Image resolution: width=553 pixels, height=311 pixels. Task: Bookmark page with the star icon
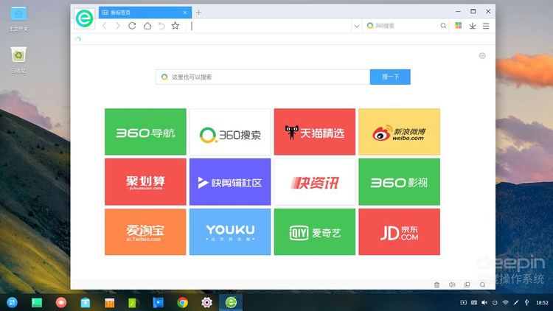point(175,26)
